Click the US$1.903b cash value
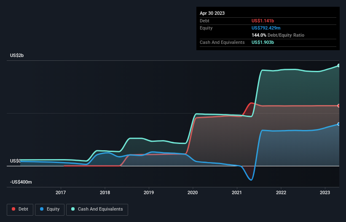Viewport: 346px width, 222px height. pyautogui.click(x=263, y=42)
